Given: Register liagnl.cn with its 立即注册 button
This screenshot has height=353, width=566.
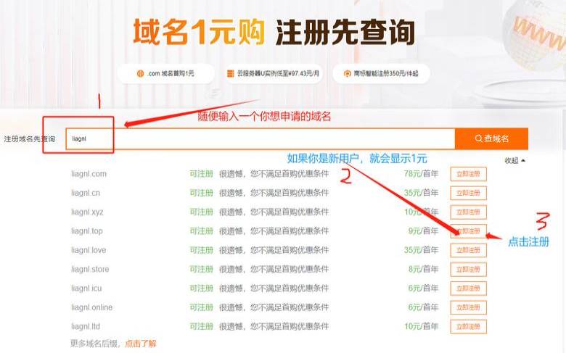Looking at the screenshot, I should tap(468, 193).
